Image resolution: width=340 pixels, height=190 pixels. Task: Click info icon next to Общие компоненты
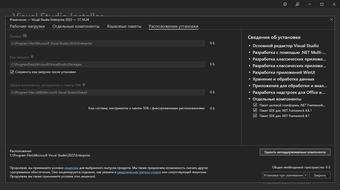pos(84,85)
